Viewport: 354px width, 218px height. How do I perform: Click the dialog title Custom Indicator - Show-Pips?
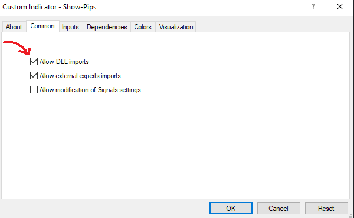tap(50, 7)
